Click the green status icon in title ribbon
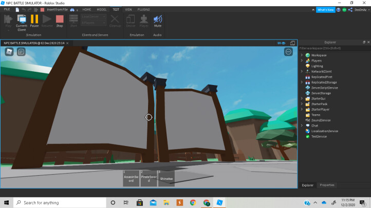 [x=344, y=10]
